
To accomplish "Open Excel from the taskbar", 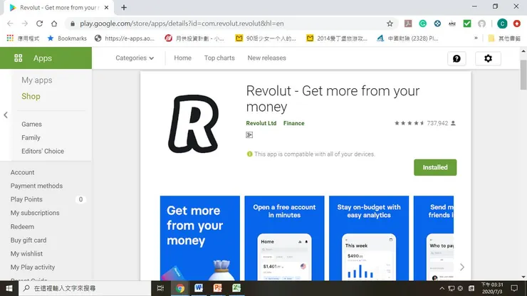I will [236, 288].
